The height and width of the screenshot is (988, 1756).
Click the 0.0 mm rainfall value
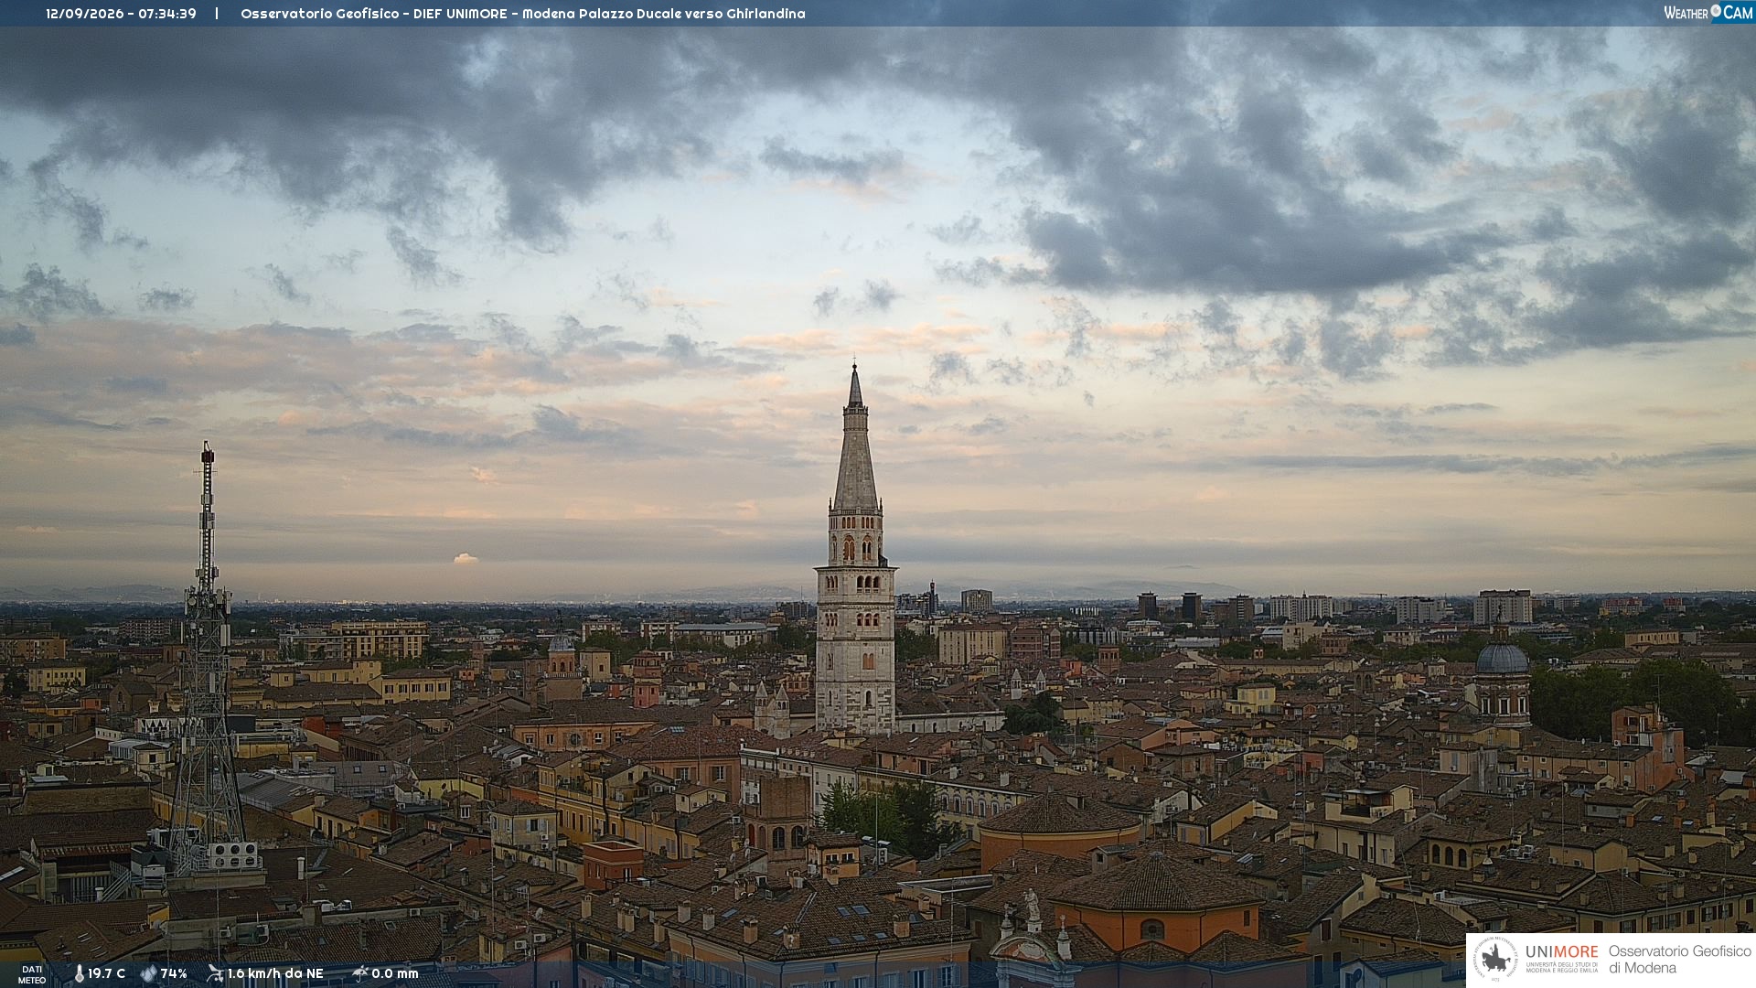pos(395,973)
